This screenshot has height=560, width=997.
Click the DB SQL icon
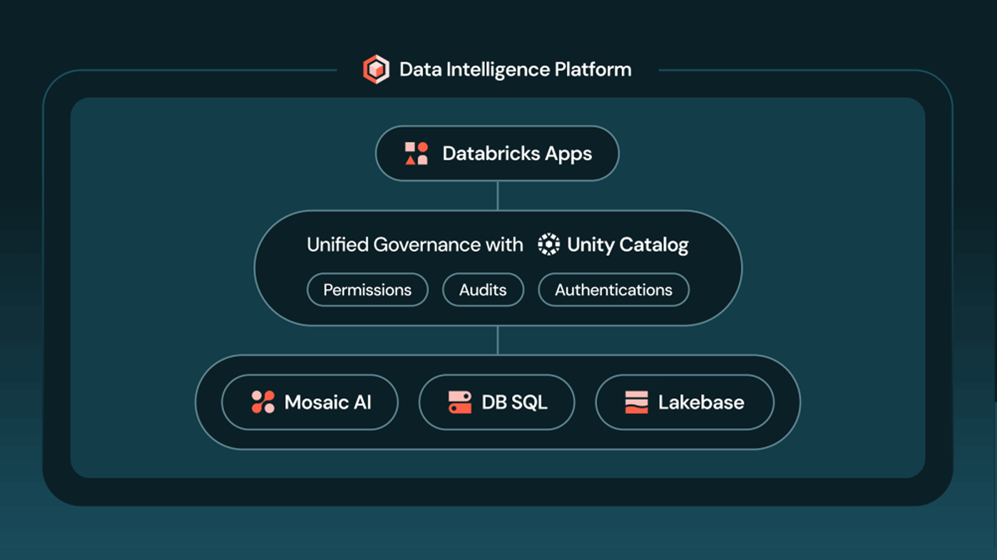460,402
